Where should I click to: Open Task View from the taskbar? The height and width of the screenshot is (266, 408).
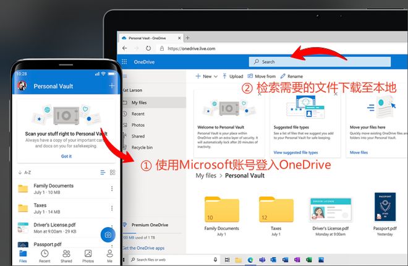[227, 259]
